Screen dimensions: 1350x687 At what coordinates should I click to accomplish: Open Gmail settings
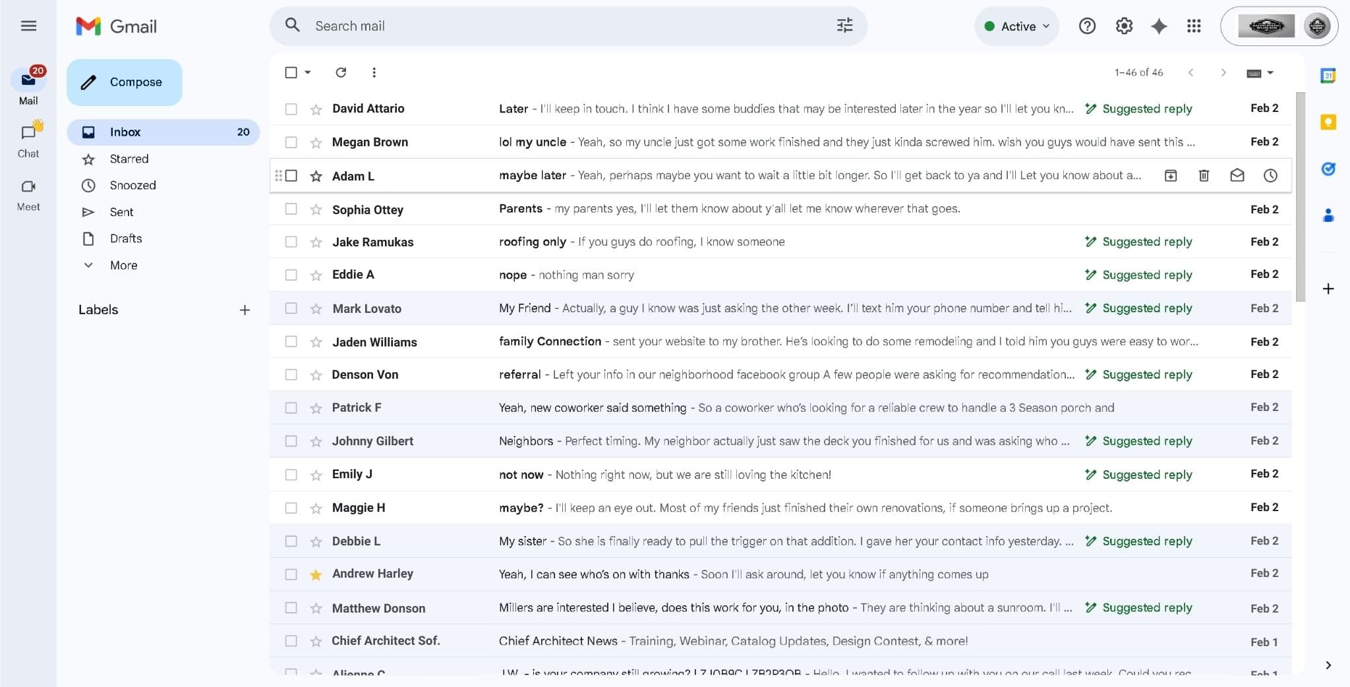tap(1124, 26)
